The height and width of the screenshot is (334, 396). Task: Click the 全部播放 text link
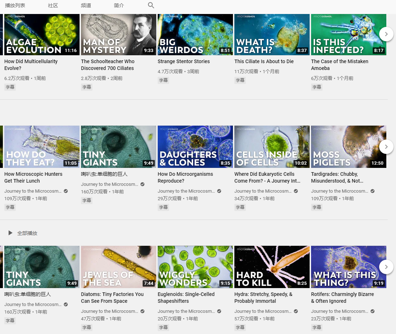pos(27,233)
